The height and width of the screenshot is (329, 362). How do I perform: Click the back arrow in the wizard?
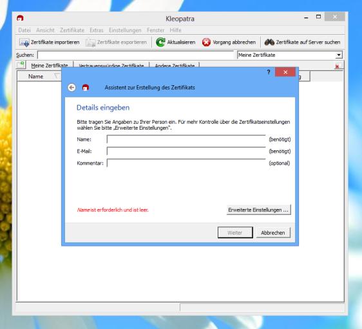tap(71, 88)
